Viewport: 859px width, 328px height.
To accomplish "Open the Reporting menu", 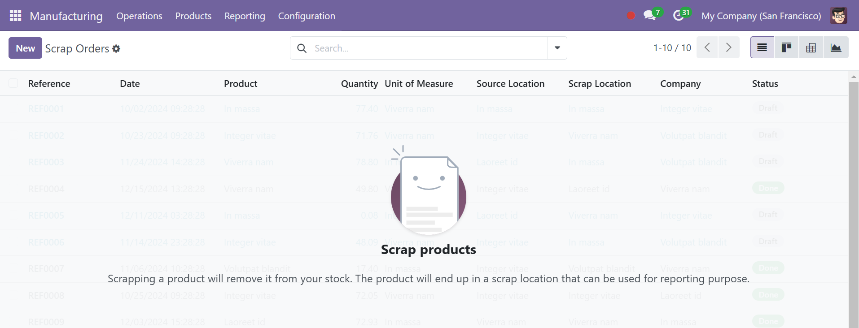I will [245, 16].
